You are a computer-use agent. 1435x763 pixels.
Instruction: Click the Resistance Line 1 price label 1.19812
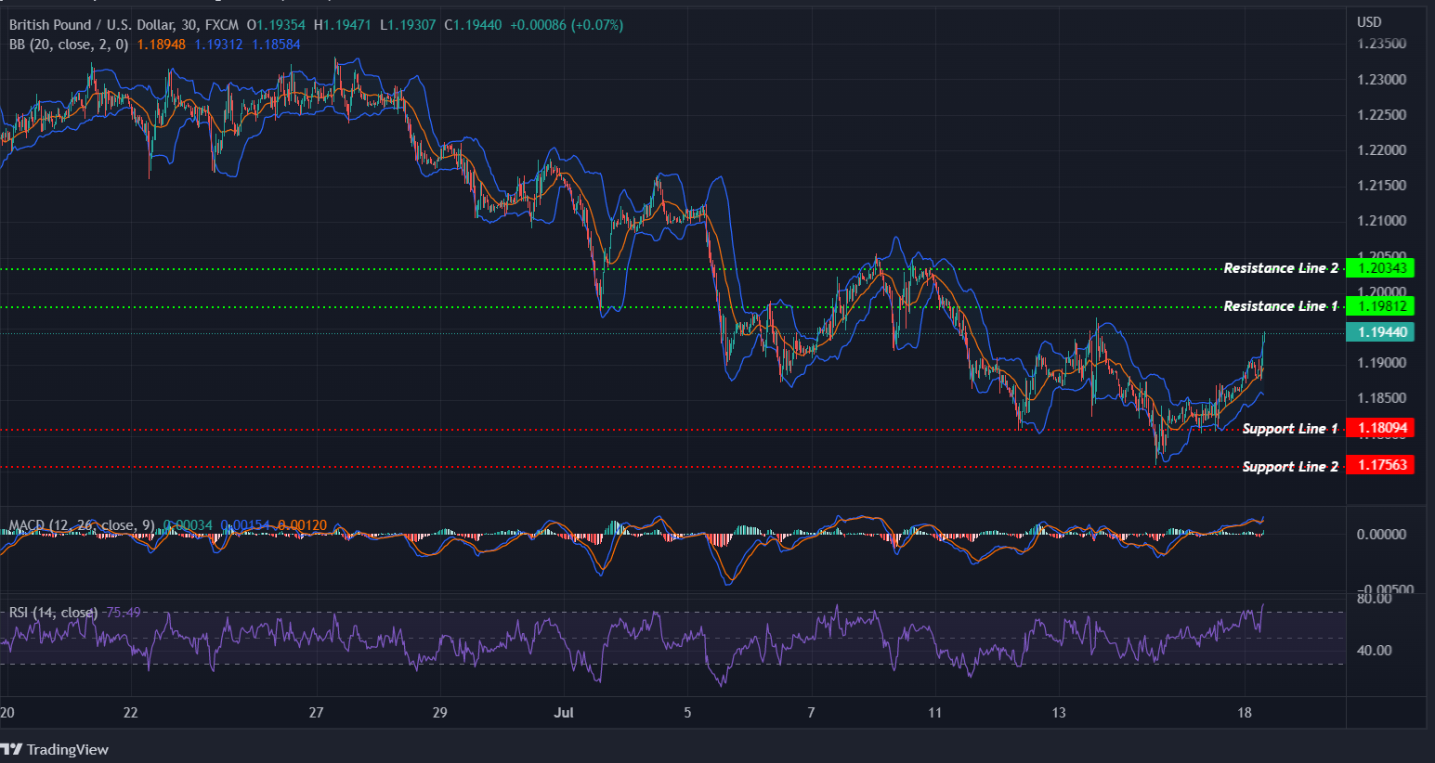click(x=1380, y=306)
